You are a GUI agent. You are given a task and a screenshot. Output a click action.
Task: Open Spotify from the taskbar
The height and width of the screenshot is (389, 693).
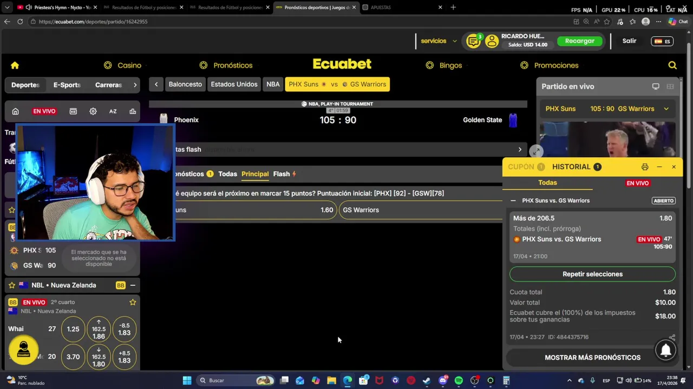[459, 380]
